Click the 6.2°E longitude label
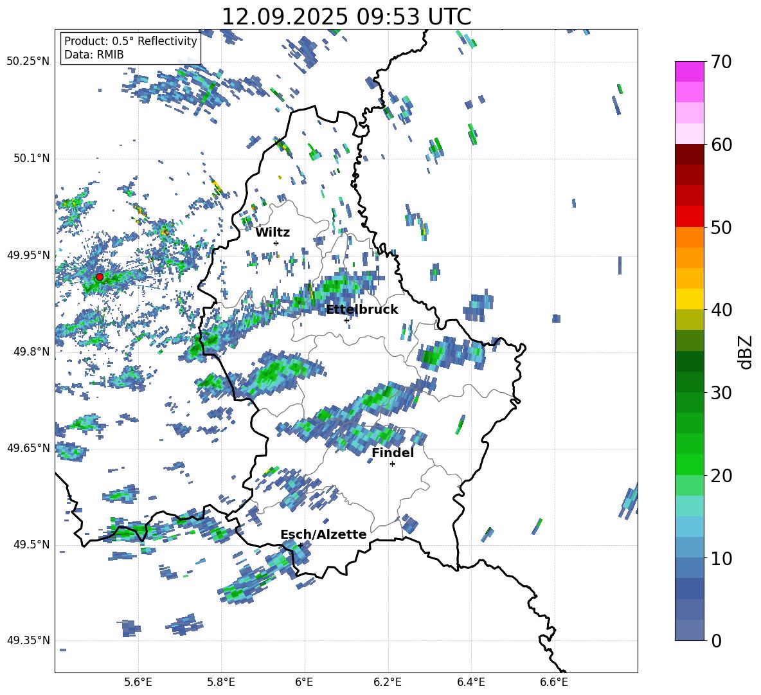This screenshot has width=761, height=695. click(388, 682)
